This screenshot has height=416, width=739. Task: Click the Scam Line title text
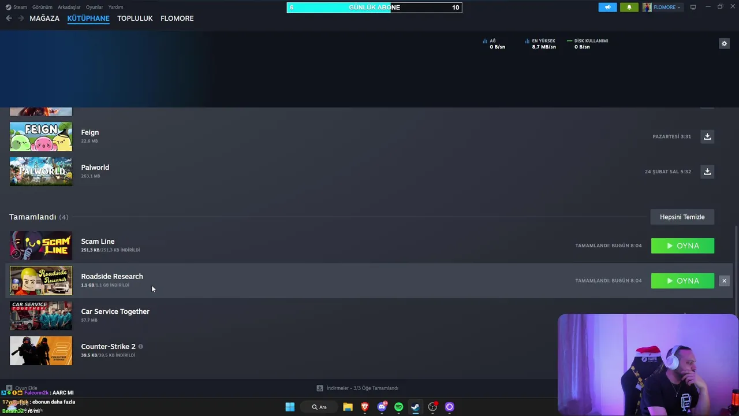(x=98, y=242)
